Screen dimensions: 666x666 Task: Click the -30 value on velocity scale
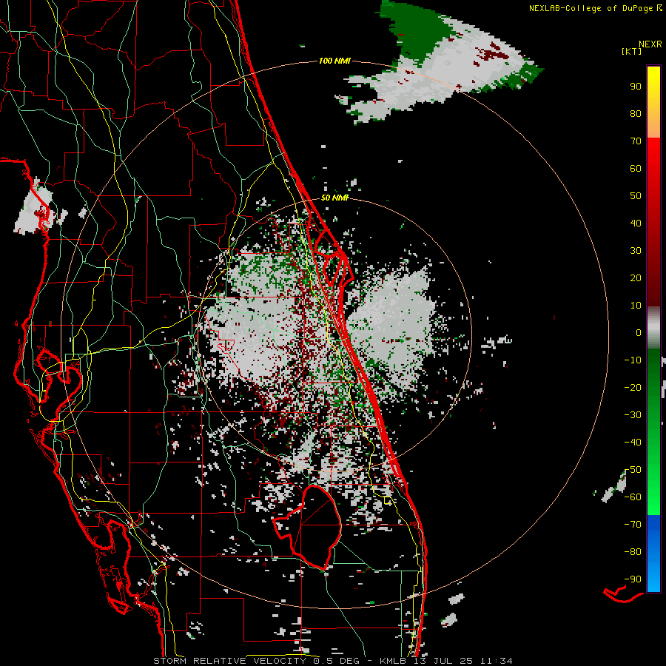pos(633,415)
